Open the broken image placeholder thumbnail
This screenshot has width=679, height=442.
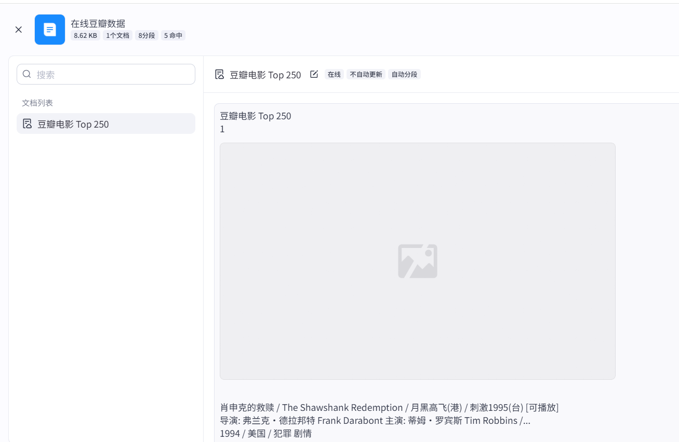coord(418,261)
